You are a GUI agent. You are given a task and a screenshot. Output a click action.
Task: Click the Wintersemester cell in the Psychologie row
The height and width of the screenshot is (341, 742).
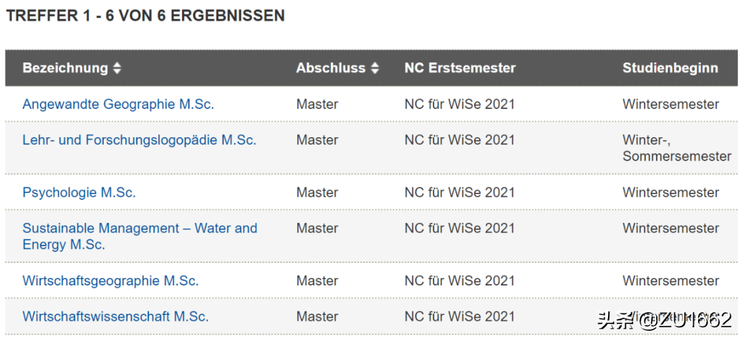(671, 193)
